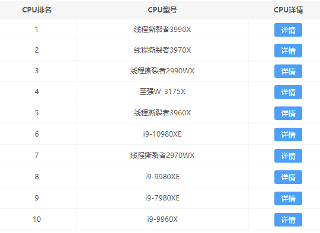Click the i9-9960X model name

pyautogui.click(x=162, y=219)
